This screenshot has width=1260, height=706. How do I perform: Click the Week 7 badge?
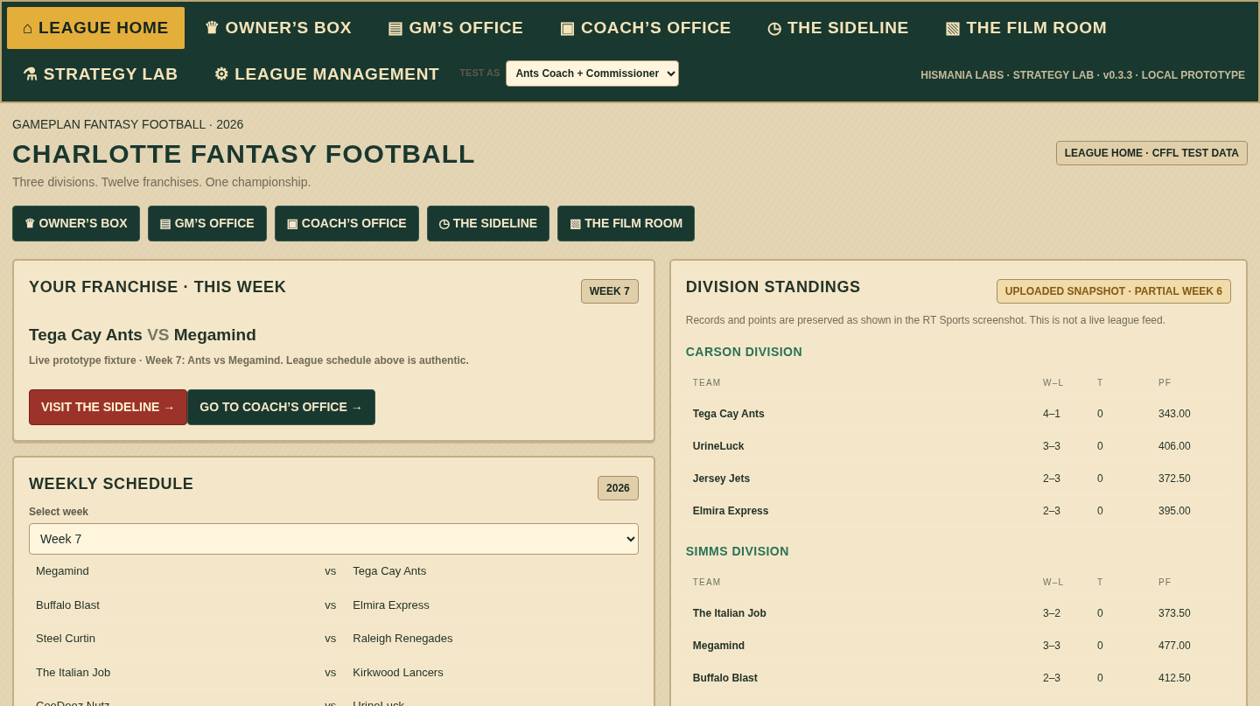click(x=610, y=291)
